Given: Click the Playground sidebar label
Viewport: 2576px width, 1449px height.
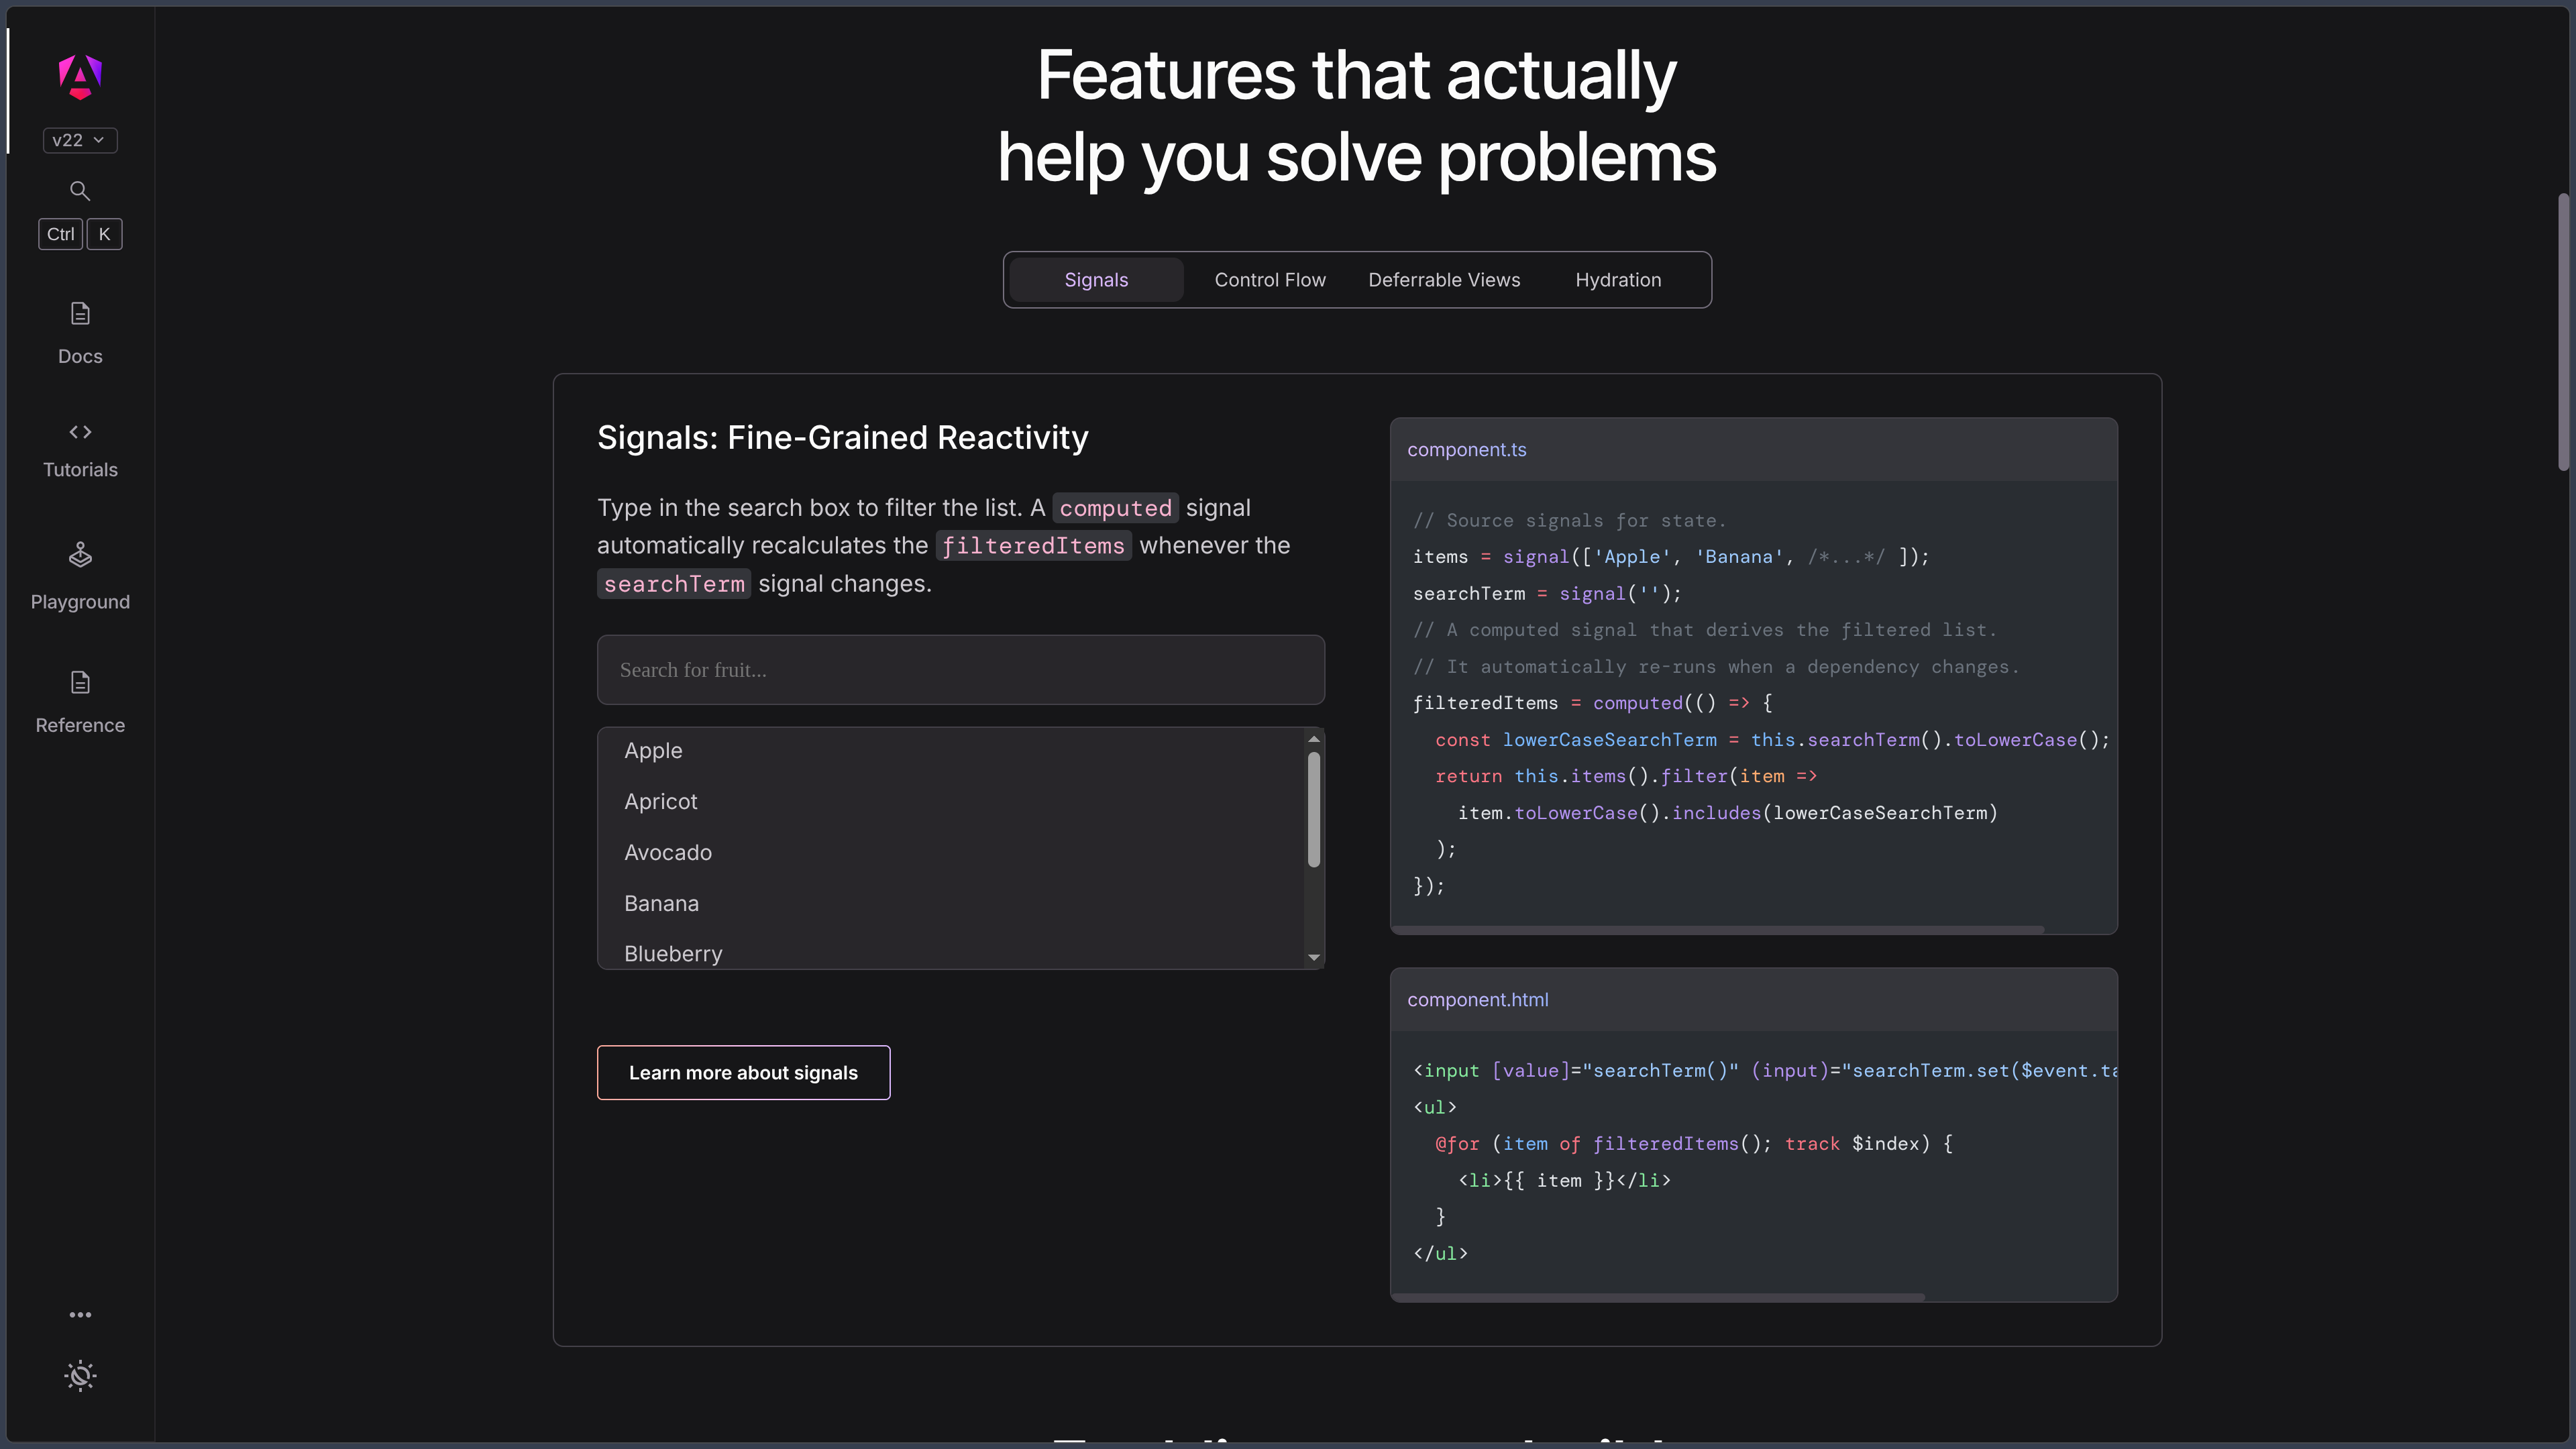Looking at the screenshot, I should point(80,602).
